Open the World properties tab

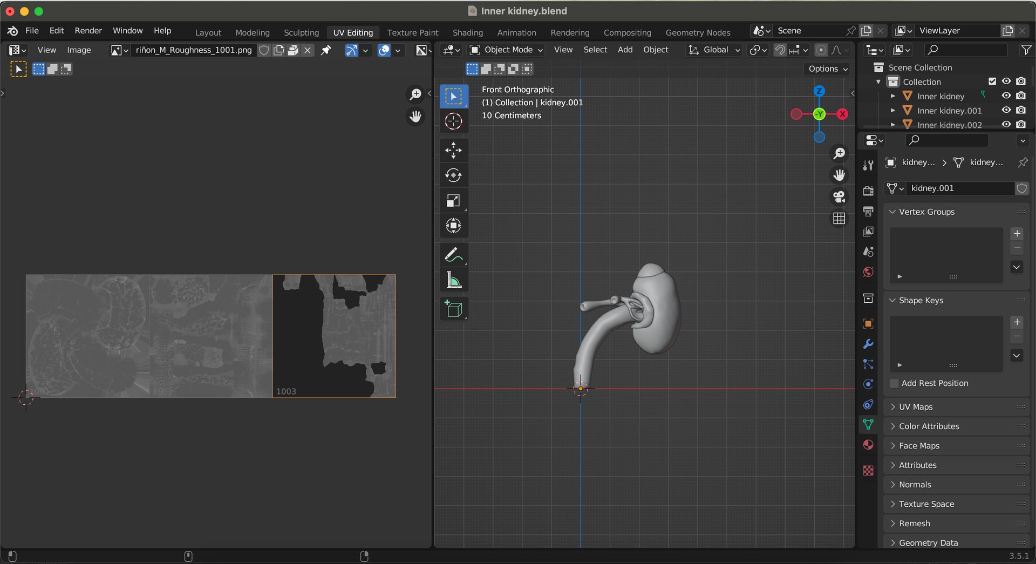tap(868, 272)
